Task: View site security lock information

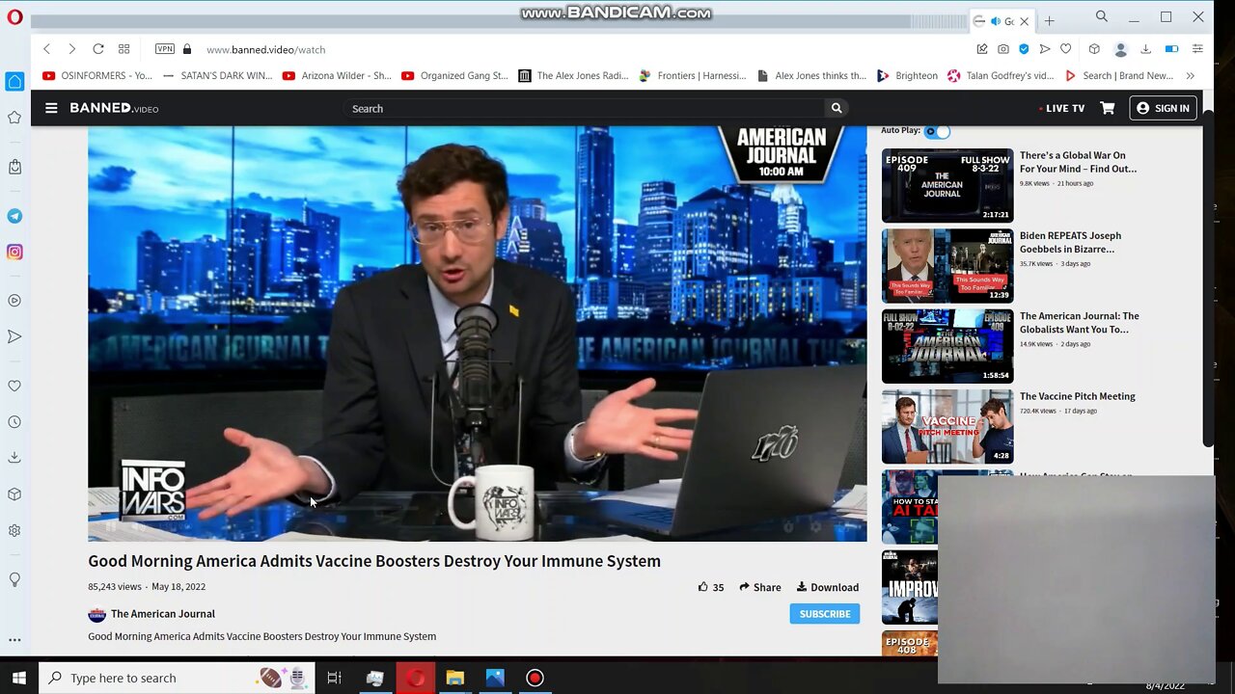Action: click(x=187, y=49)
